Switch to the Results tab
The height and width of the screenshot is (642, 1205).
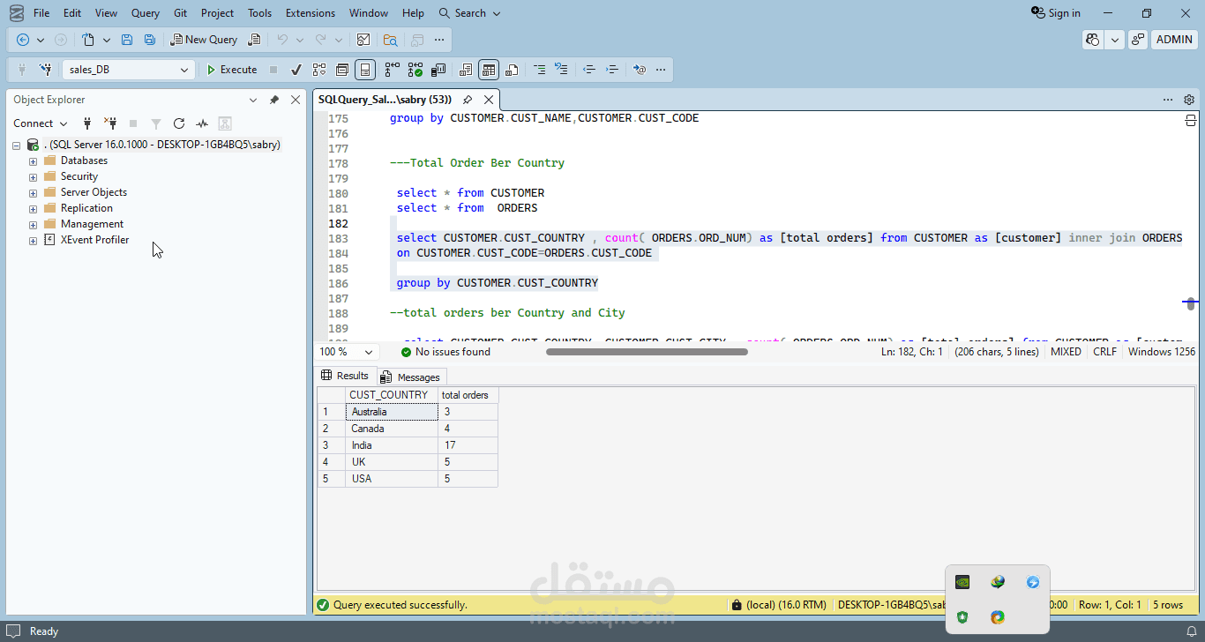345,376
